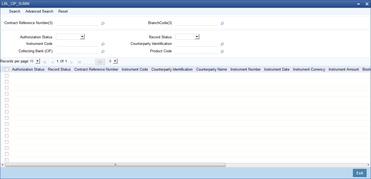371x179 pixels.
Task: Minimize the LBL_OP_SUMM window
Action: click(359, 4)
